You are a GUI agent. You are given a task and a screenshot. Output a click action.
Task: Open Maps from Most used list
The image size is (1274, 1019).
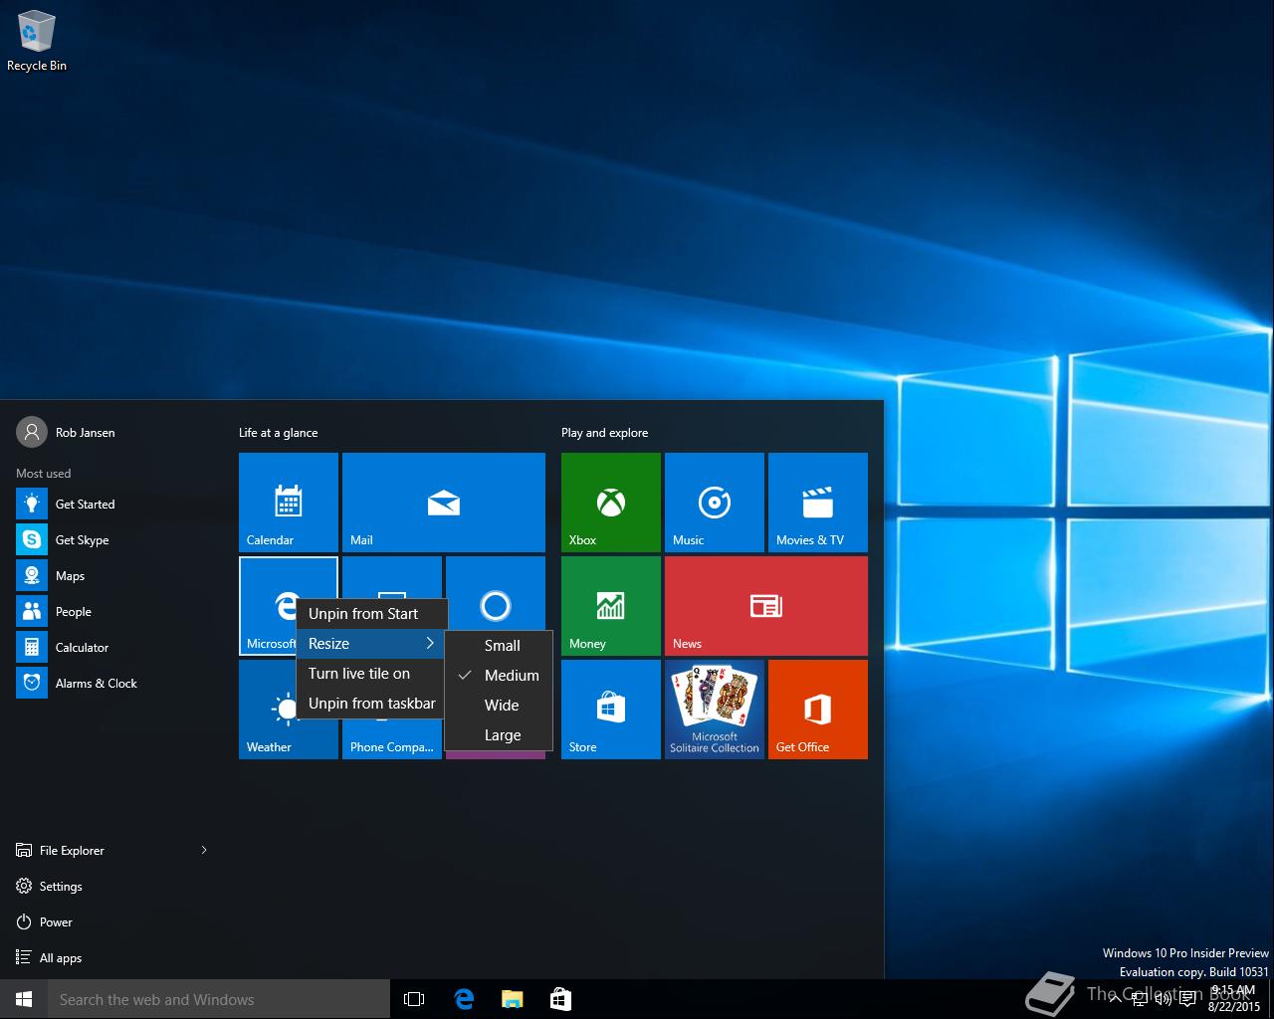pos(115,576)
